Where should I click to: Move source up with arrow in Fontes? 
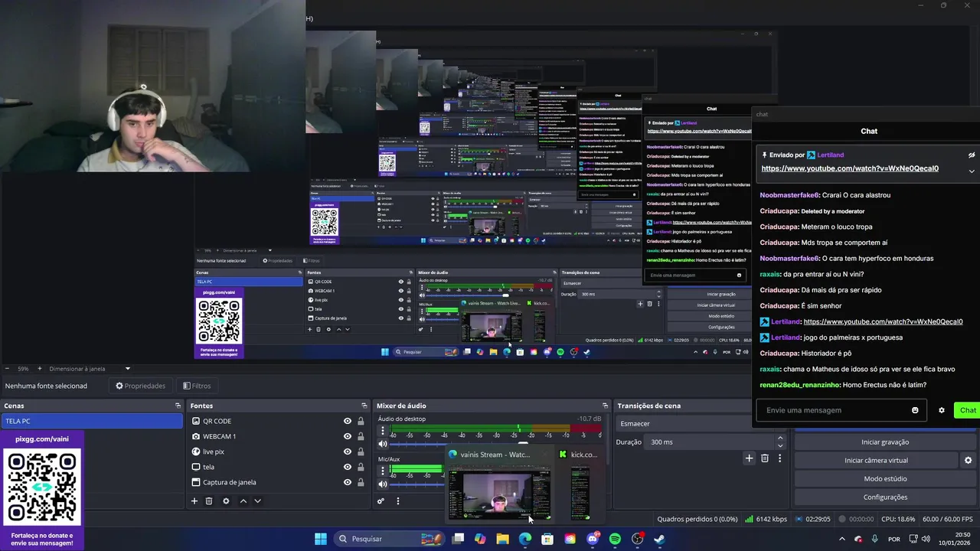pyautogui.click(x=243, y=501)
